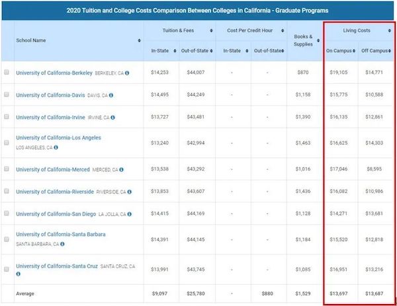
Task: Open info icon beside UC Riverside
Action: 130,192
